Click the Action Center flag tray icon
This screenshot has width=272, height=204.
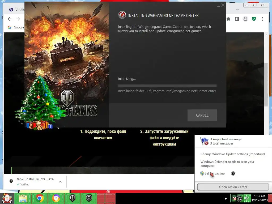(x=234, y=198)
